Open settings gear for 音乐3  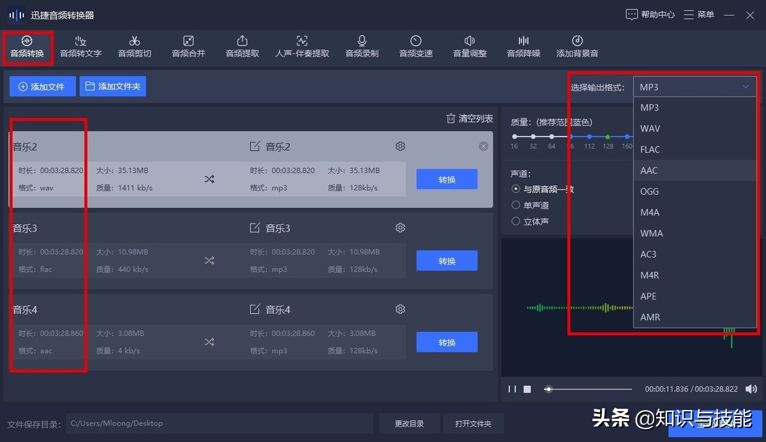pyautogui.click(x=400, y=227)
